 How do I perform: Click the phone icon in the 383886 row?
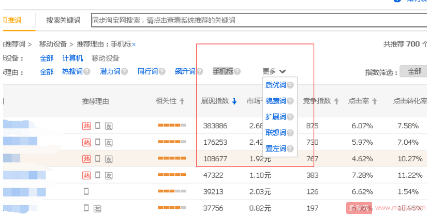[98, 126]
